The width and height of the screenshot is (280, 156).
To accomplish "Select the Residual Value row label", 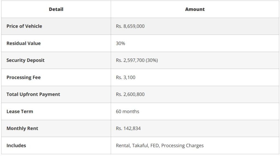I will point(24,44).
